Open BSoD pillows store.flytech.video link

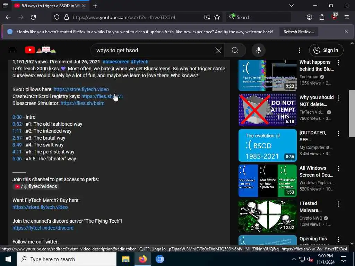(81, 89)
